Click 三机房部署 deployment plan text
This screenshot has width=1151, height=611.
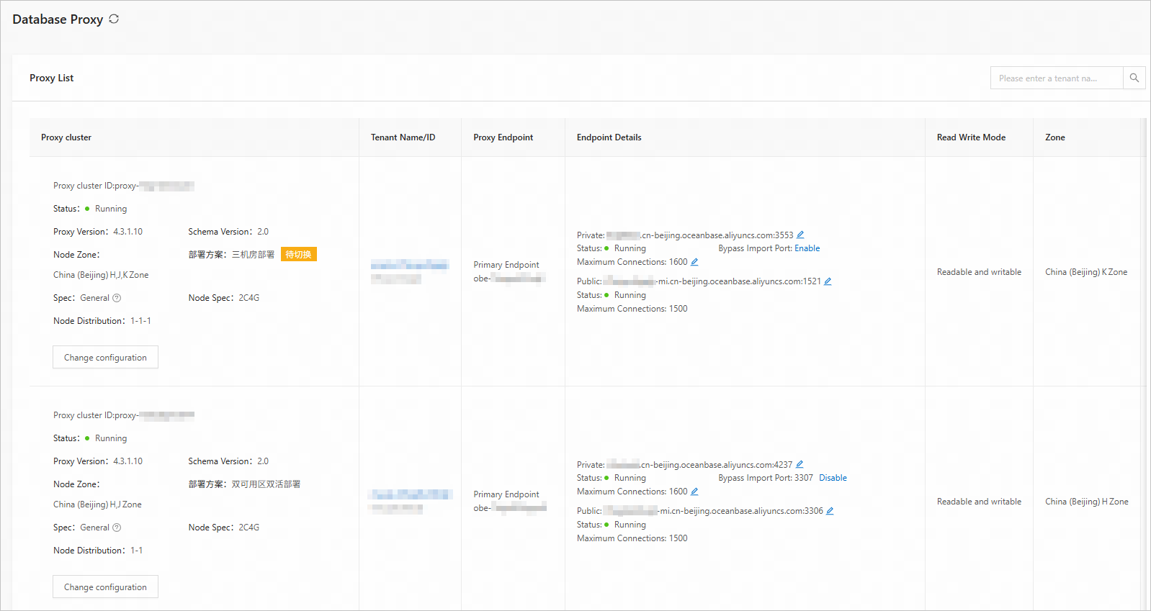tap(253, 255)
